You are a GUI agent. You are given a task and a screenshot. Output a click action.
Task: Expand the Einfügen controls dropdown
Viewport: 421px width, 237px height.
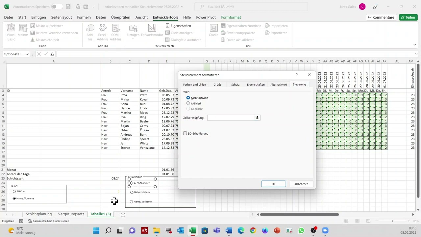tap(133, 39)
